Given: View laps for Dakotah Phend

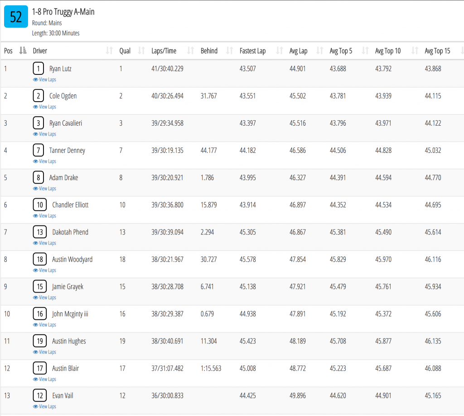Looking at the screenshot, I should 44,243.
